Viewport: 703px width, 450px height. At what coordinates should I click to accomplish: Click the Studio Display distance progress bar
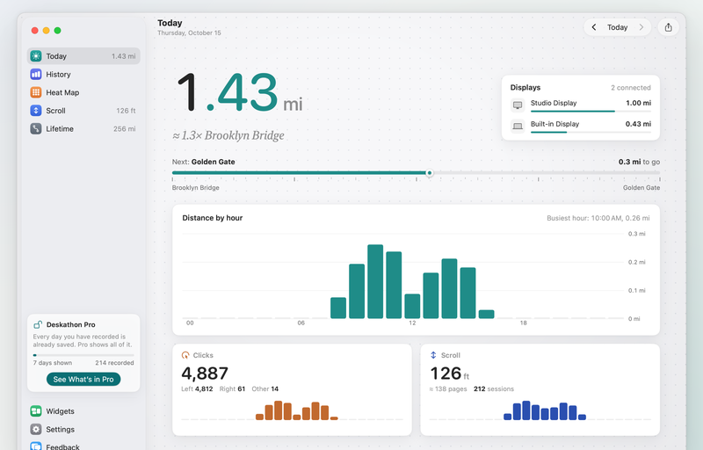[591, 111]
